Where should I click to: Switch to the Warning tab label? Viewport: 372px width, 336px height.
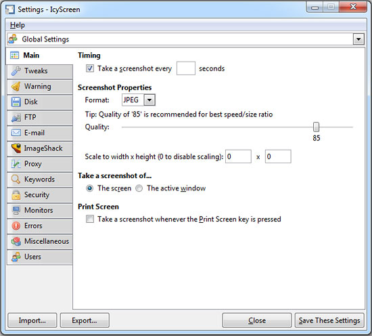[38, 86]
